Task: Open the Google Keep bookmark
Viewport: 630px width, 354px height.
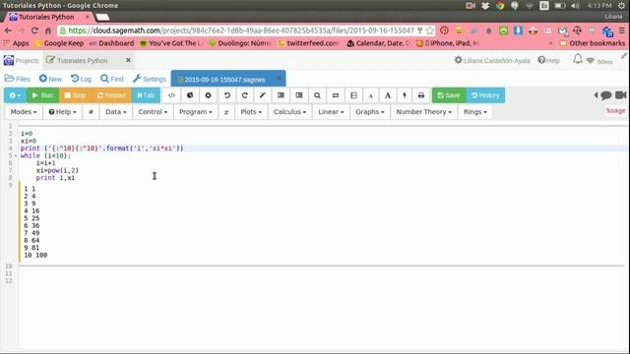Action: tap(59, 43)
